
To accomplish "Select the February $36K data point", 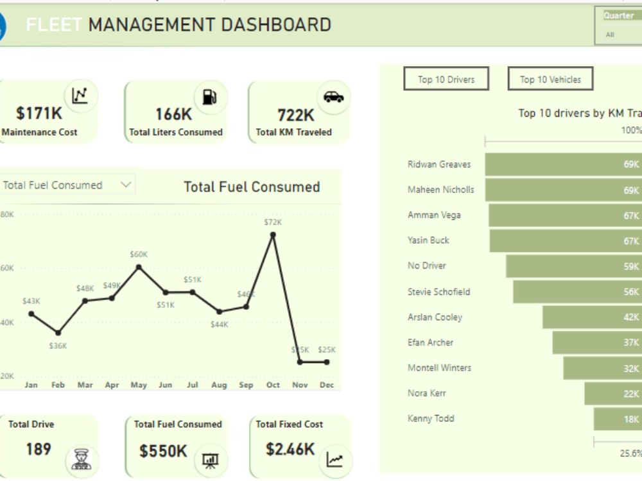I will coord(58,332).
